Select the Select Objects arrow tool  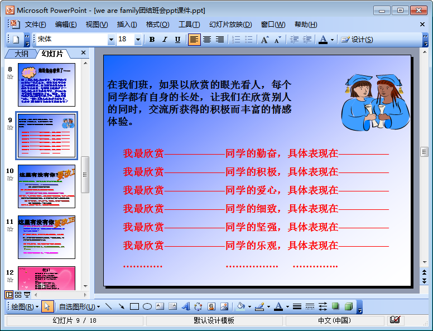tap(47, 306)
